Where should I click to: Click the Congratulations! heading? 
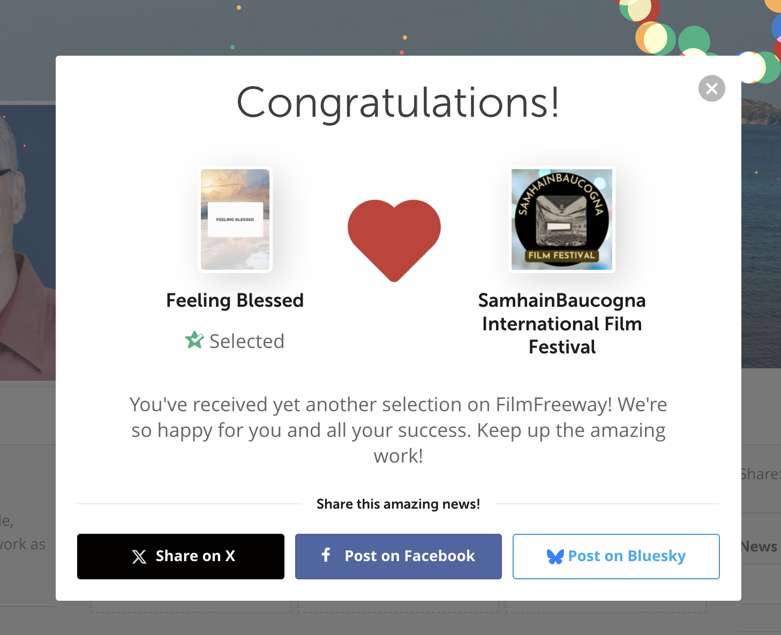coord(398,102)
